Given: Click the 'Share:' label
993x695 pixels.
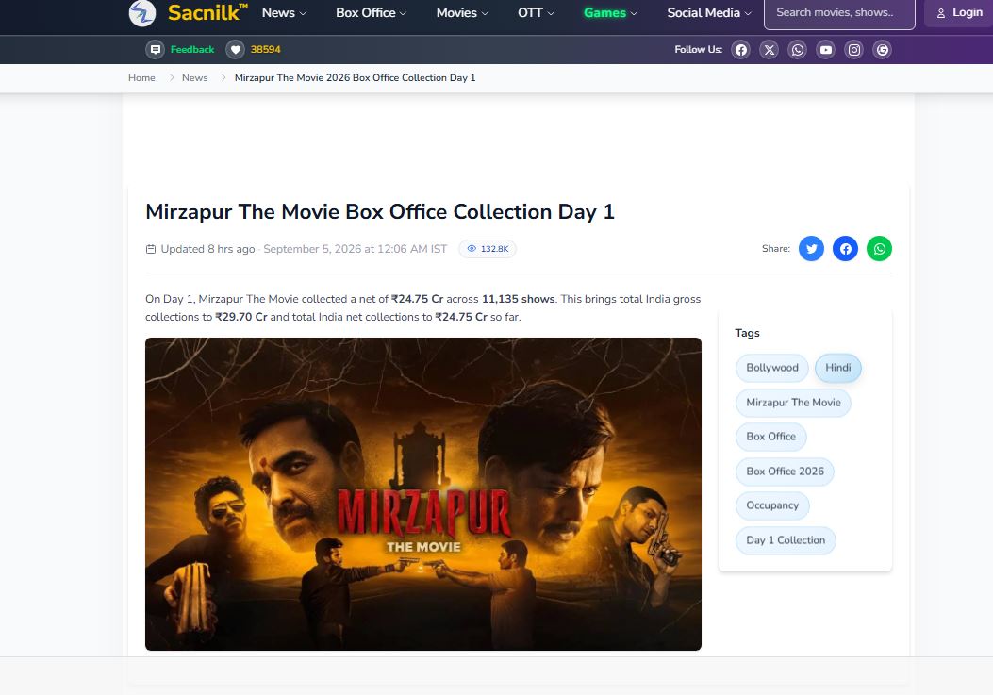Looking at the screenshot, I should pyautogui.click(x=776, y=248).
